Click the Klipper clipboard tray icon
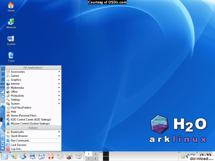 [x=183, y=156]
